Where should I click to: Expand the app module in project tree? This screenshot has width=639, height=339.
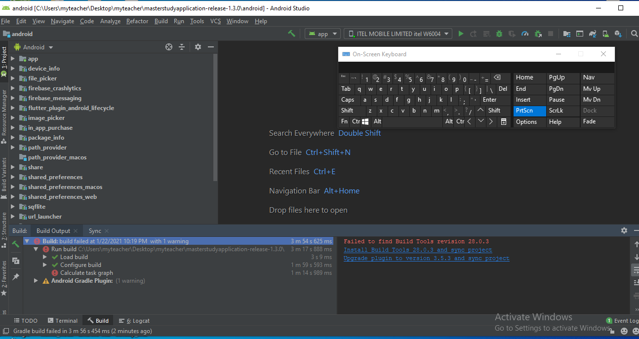13,59
